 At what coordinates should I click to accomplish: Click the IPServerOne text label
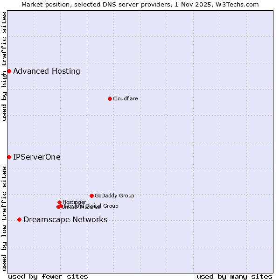[37, 157]
